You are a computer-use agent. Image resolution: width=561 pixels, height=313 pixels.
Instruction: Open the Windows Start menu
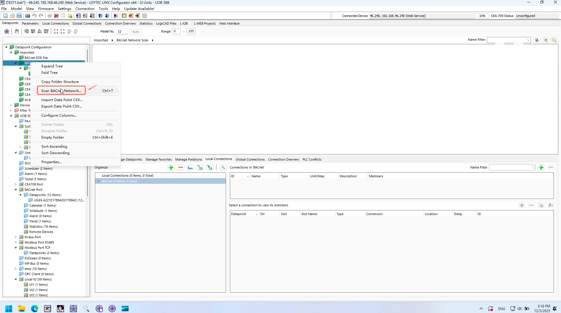(x=9, y=309)
